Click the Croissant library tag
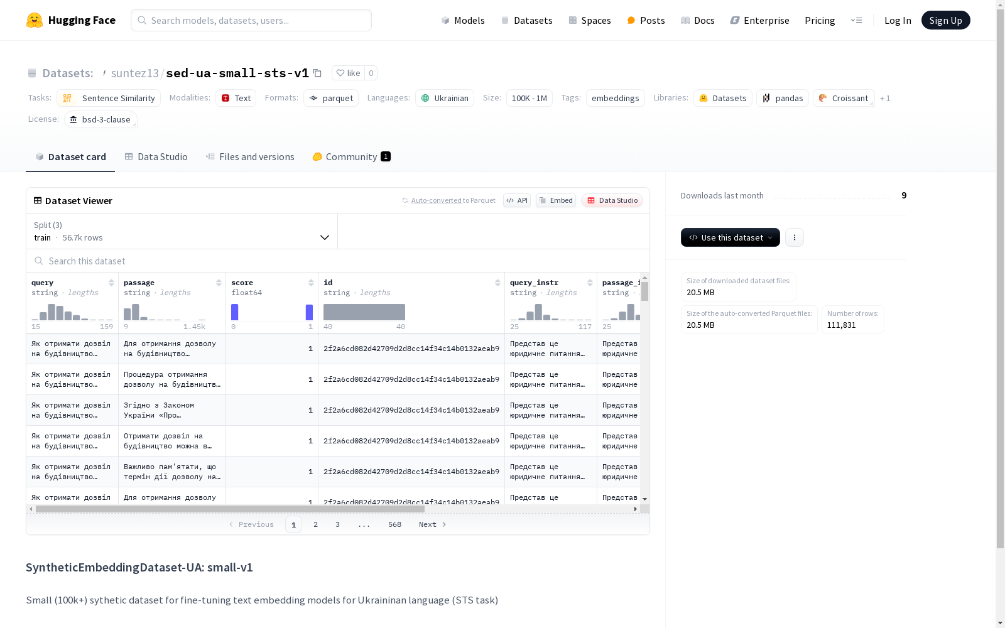 click(x=844, y=98)
